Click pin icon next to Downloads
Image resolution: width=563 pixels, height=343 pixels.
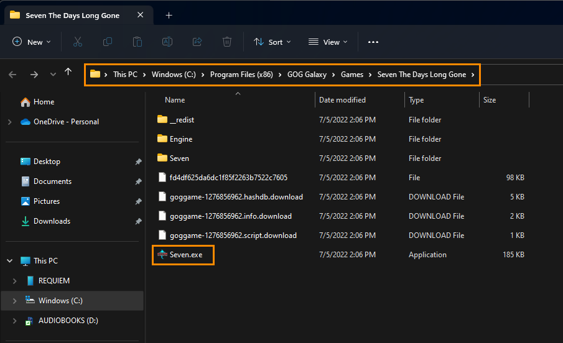(x=138, y=221)
